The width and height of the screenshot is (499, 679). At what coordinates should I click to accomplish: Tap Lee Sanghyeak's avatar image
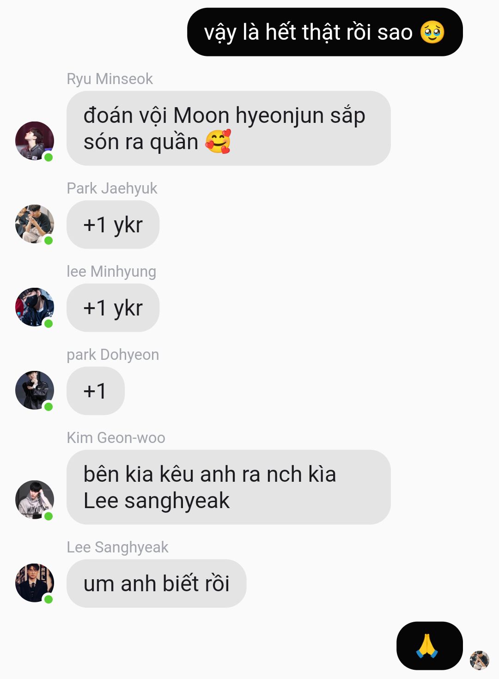click(x=35, y=583)
